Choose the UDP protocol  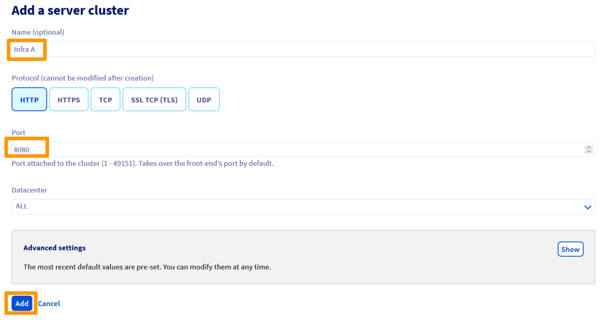(x=204, y=99)
